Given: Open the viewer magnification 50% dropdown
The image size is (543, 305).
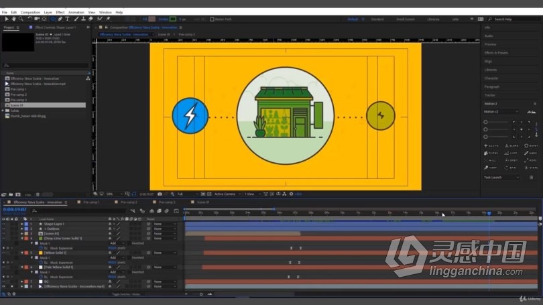Looking at the screenshot, I should tap(114, 194).
